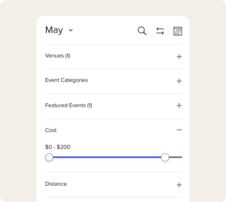
Task: Expand Featured Events with its plus icon
Action: pyautogui.click(x=179, y=105)
